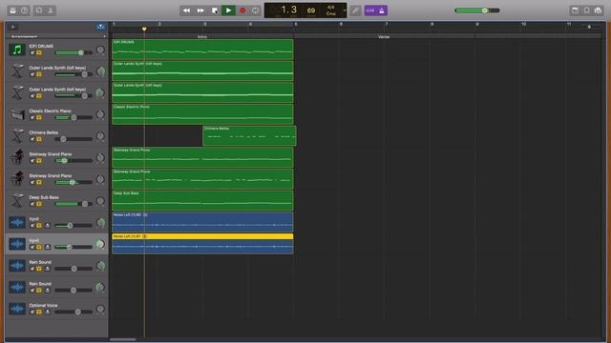Click the bar position 1.3 display
The image size is (611, 343).
click(x=288, y=10)
